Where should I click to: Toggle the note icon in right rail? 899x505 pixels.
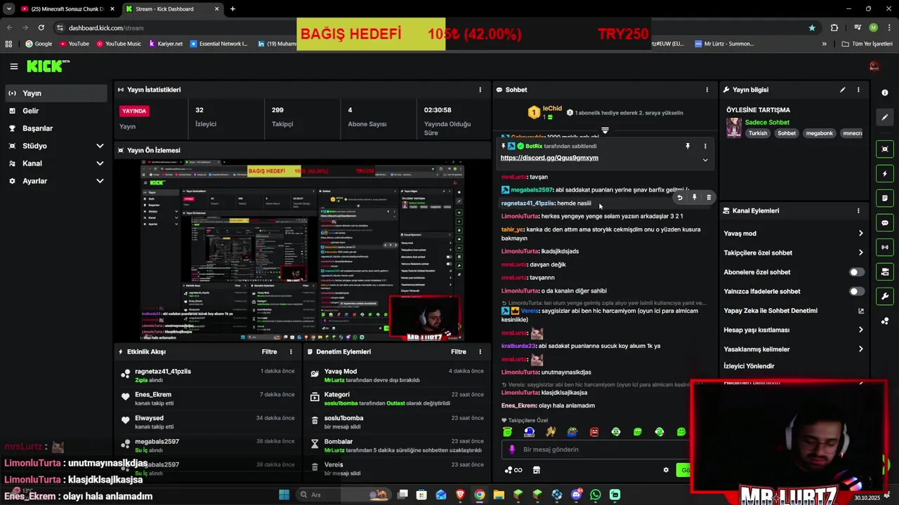(x=885, y=198)
